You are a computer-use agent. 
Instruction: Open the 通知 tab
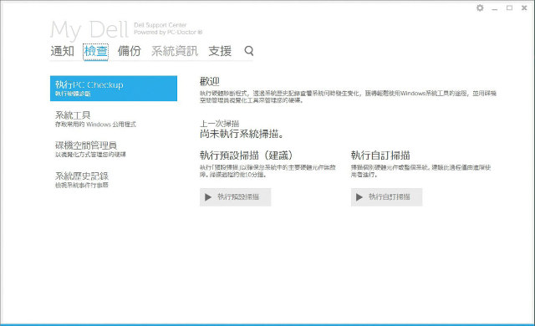coord(63,51)
